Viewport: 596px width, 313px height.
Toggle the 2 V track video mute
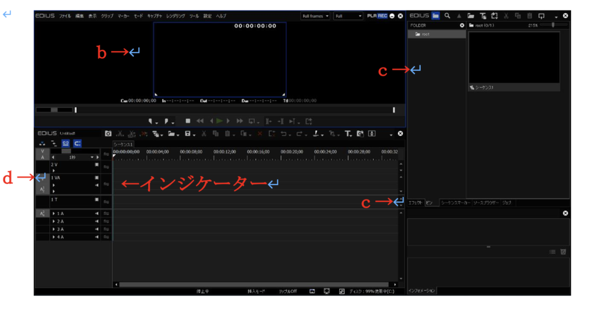[x=97, y=165]
